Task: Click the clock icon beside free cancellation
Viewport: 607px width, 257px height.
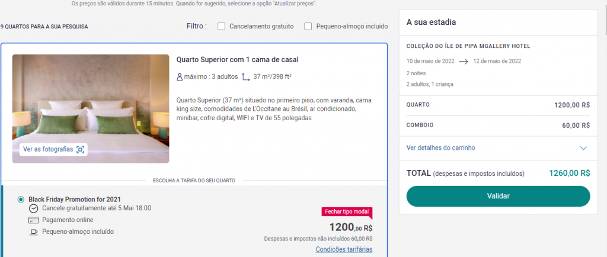Action: coord(34,208)
